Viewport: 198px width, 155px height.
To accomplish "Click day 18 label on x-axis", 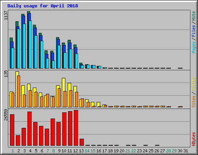I will (x=110, y=151).
